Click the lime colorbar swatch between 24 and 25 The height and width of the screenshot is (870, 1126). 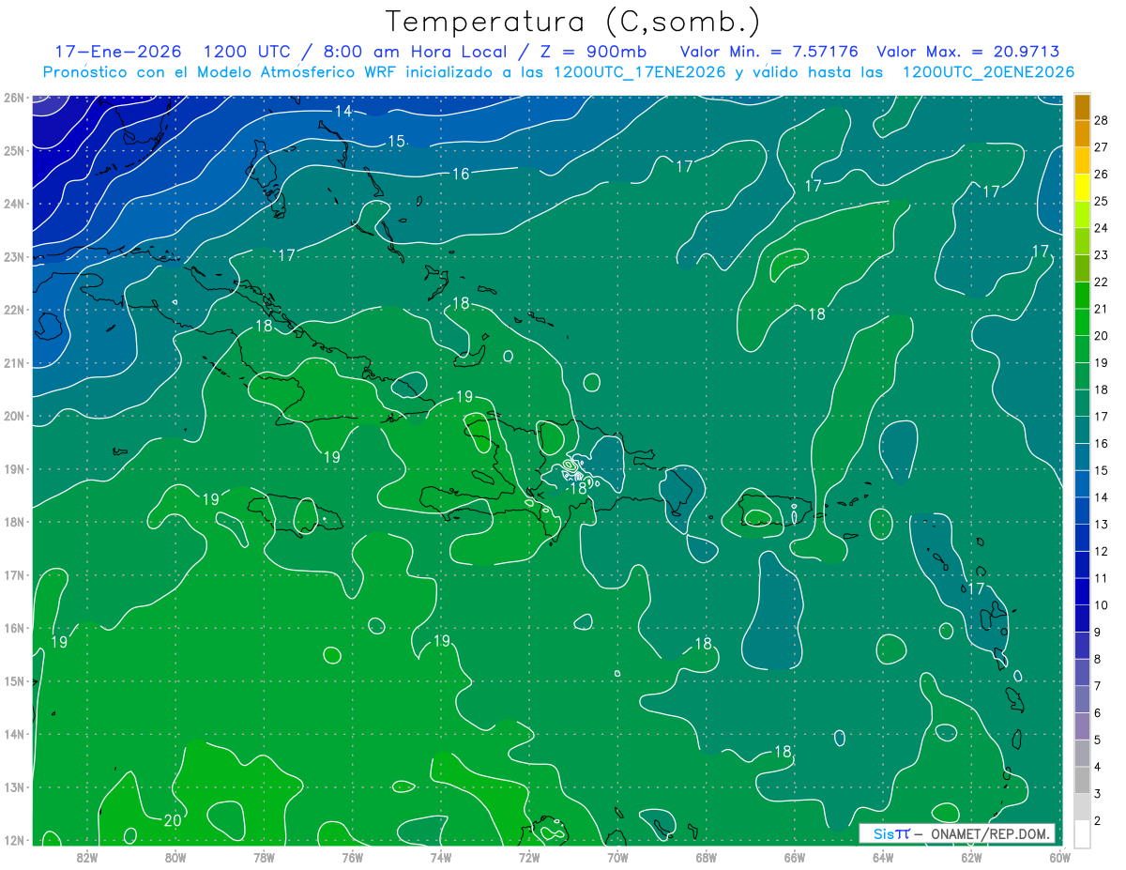pos(1082,215)
